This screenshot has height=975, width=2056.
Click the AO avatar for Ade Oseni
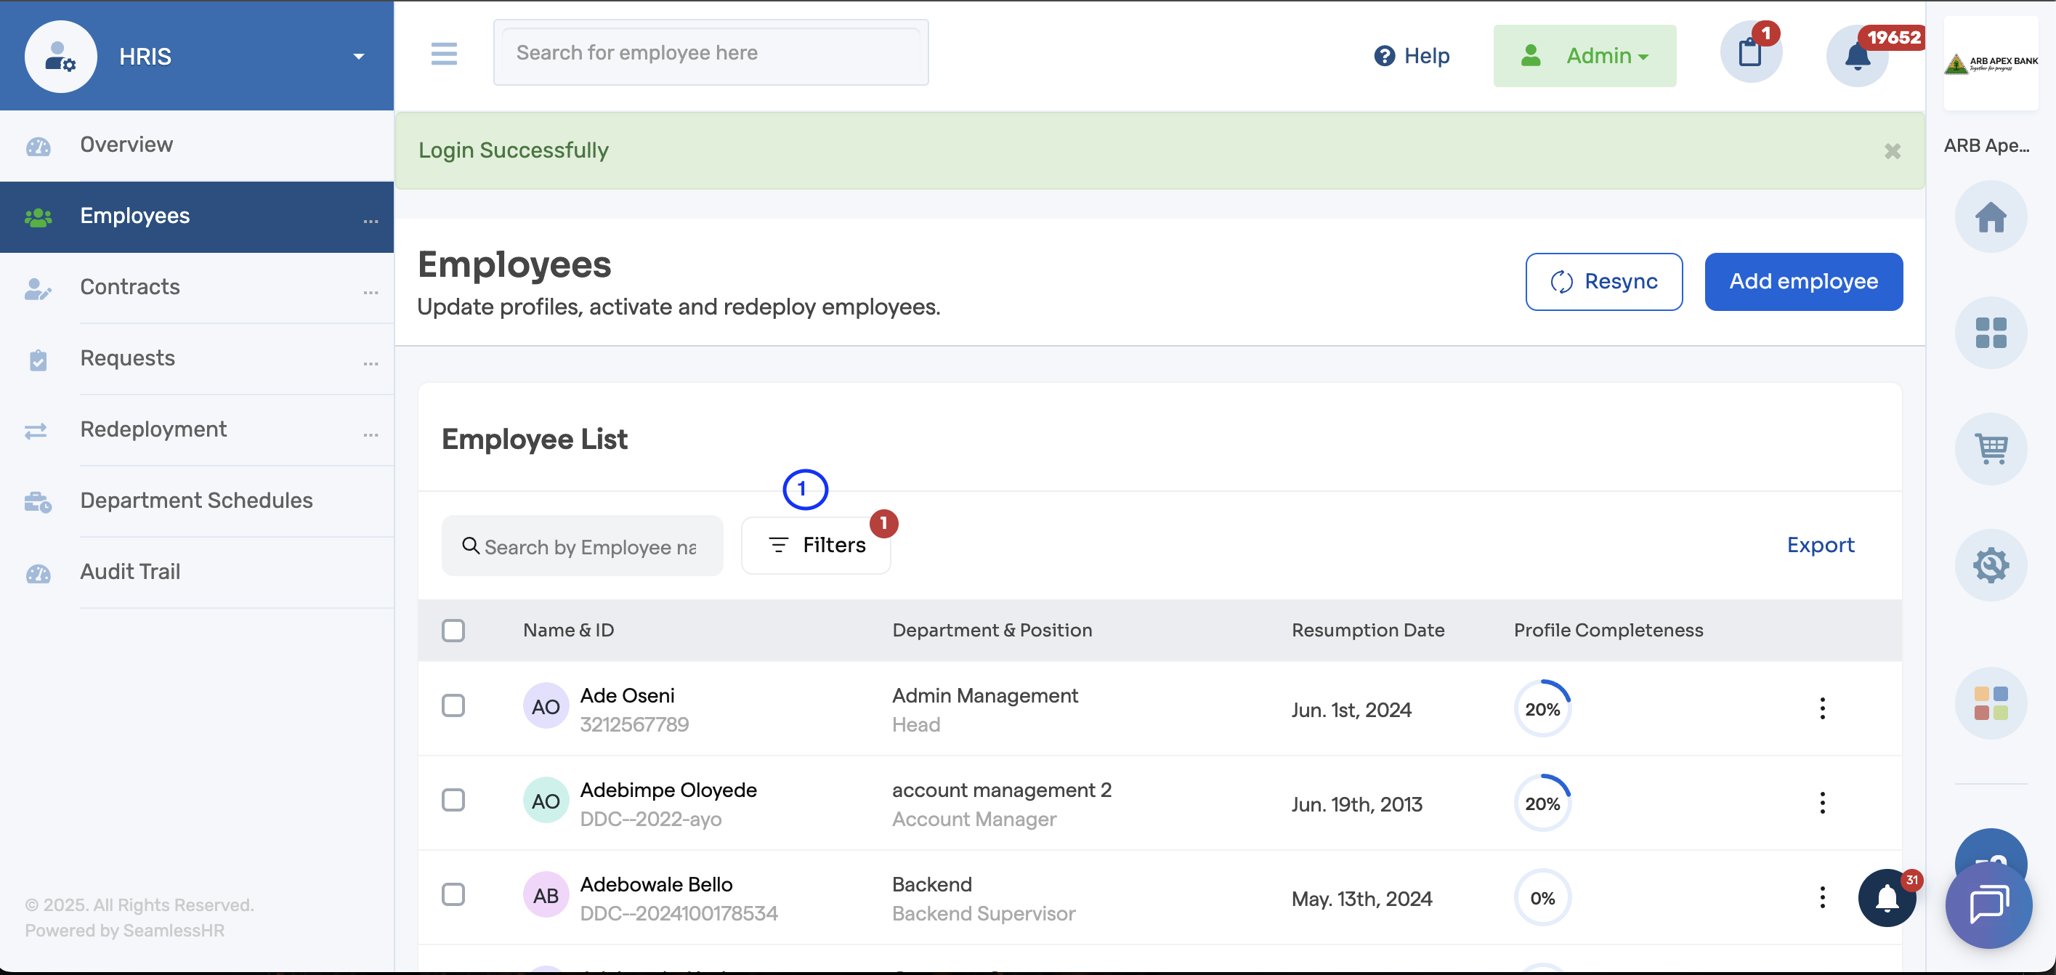point(545,706)
